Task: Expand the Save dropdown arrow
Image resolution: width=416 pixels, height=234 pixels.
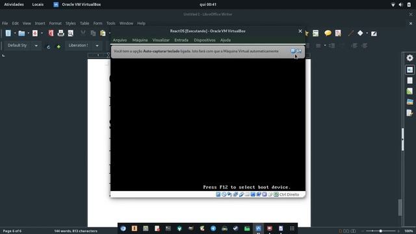Action: click(42, 33)
